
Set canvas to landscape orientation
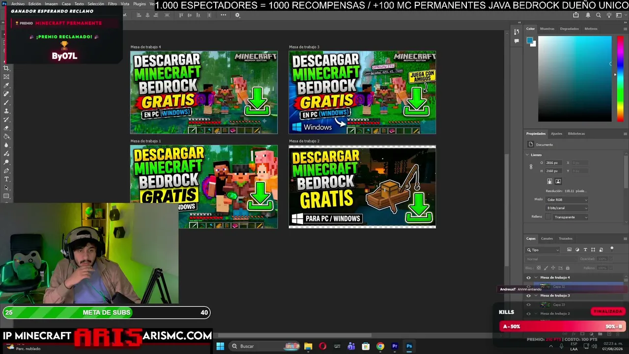coord(558,181)
